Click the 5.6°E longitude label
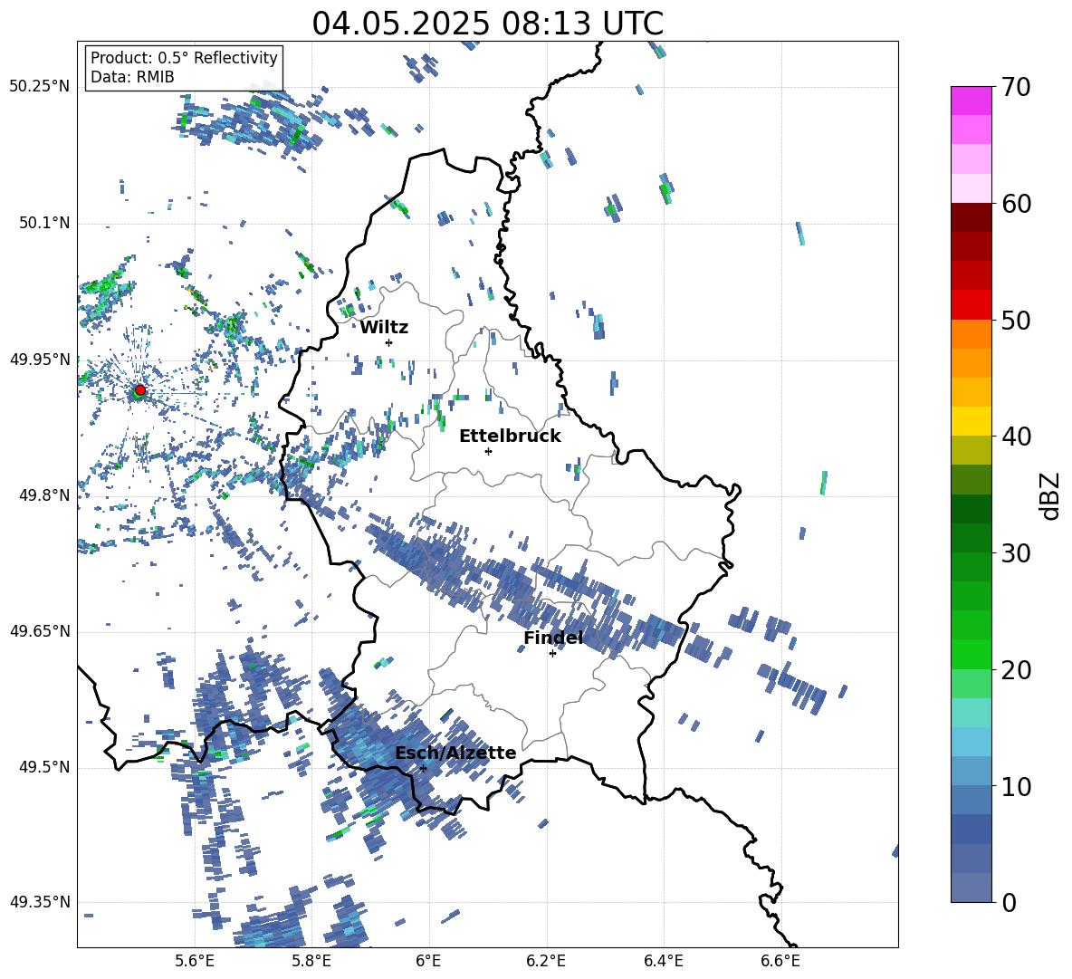1072x979 pixels. pyautogui.click(x=195, y=961)
